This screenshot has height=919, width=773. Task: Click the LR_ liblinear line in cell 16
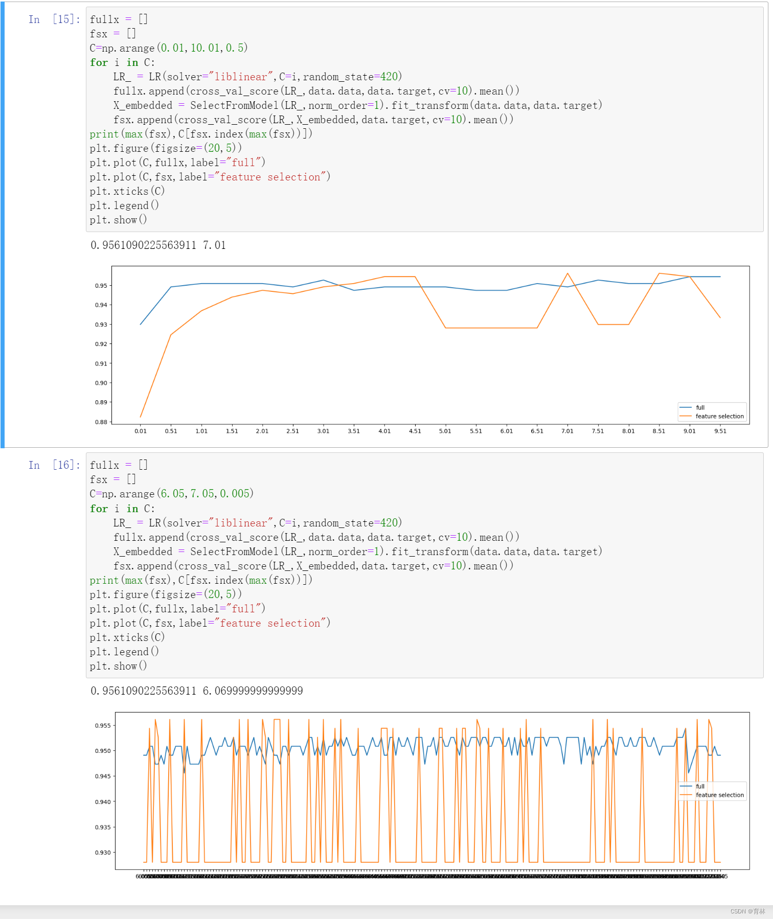pyautogui.click(x=258, y=523)
